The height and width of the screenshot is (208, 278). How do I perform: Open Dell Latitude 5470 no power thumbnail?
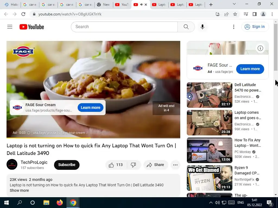(x=209, y=95)
